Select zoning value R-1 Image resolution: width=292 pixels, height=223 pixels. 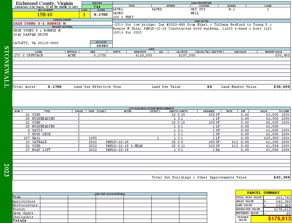(x=232, y=9)
